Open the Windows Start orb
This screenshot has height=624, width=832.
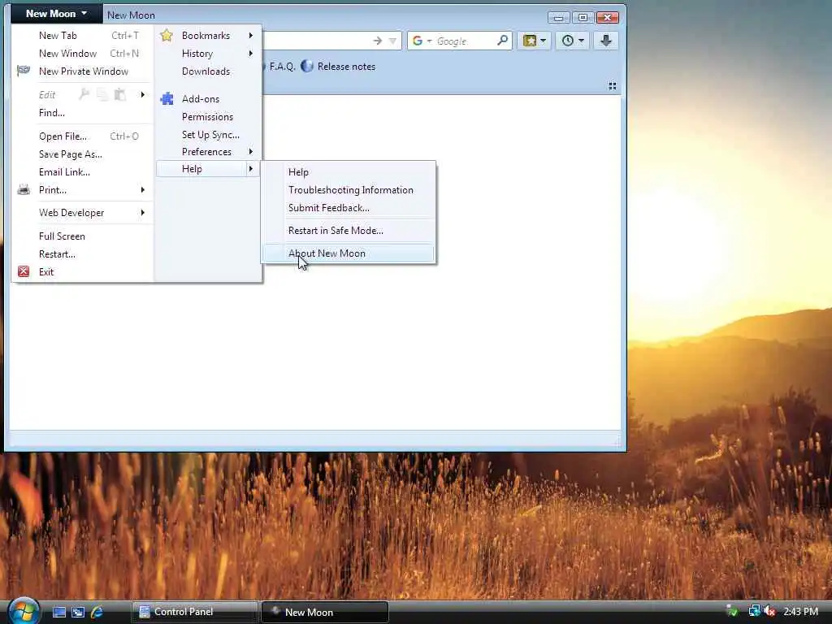click(x=24, y=612)
